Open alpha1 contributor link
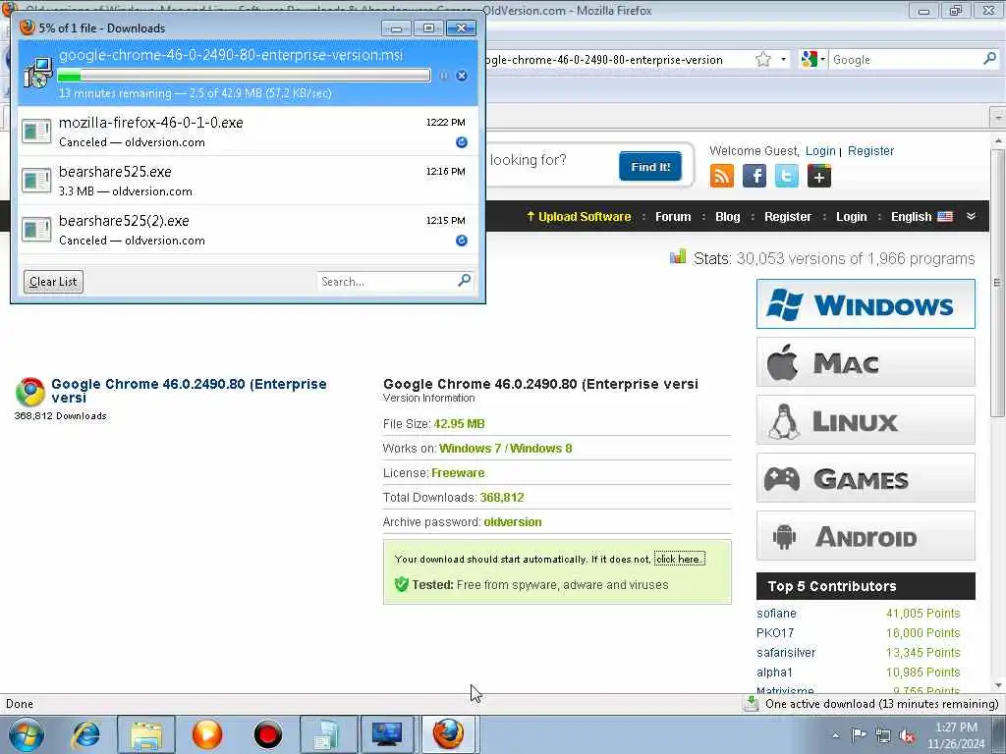 click(774, 672)
